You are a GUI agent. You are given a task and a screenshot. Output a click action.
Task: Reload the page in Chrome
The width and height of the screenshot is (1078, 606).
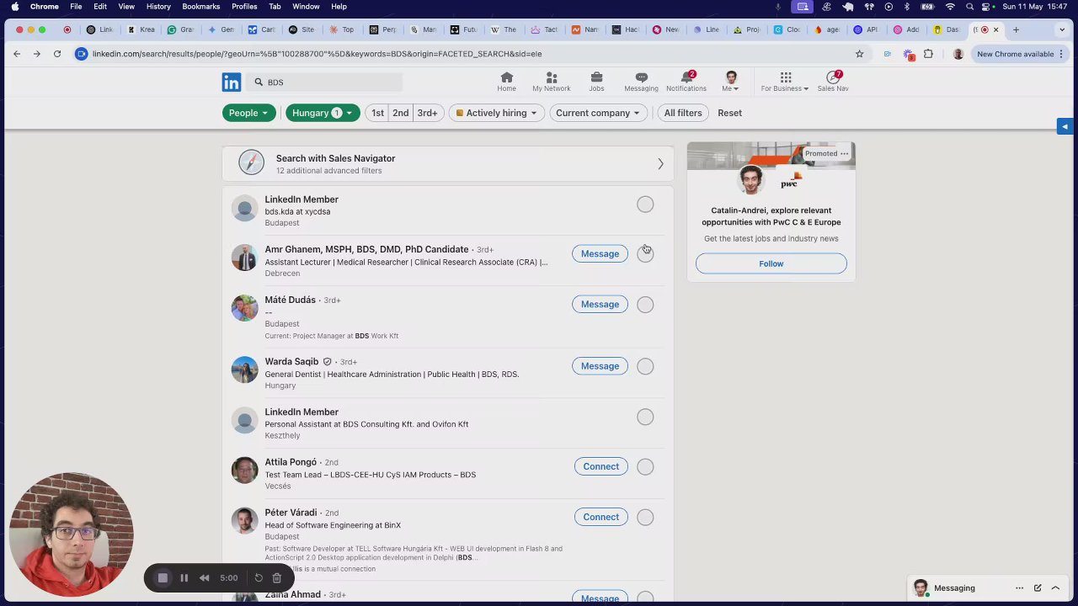point(56,54)
